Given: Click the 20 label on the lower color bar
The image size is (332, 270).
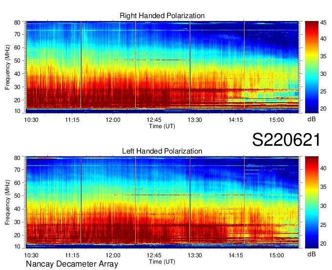Looking at the screenshot, I should tap(323, 244).
